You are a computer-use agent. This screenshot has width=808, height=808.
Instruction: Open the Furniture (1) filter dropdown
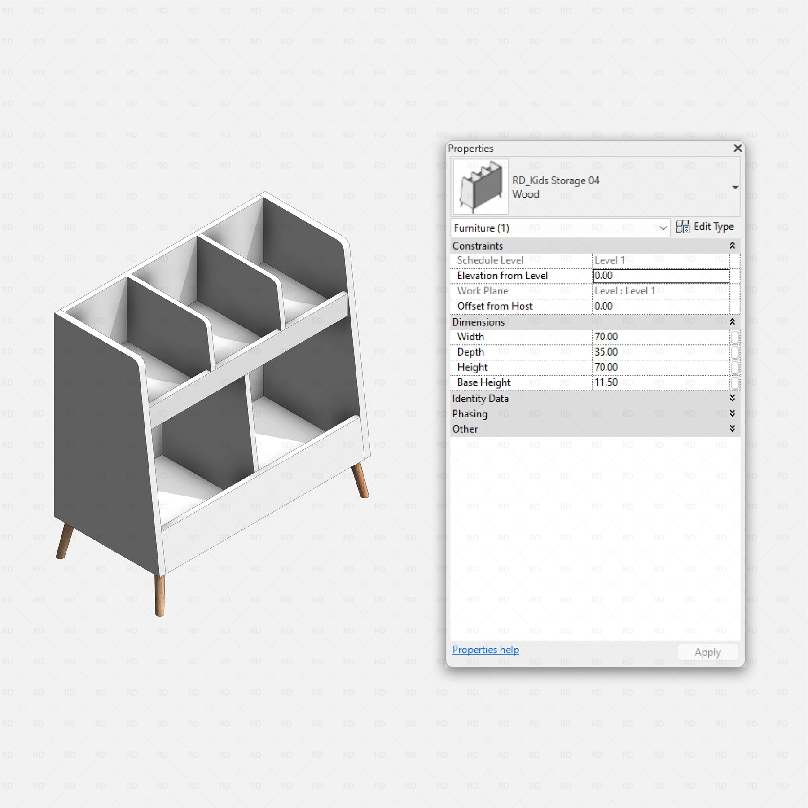663,228
